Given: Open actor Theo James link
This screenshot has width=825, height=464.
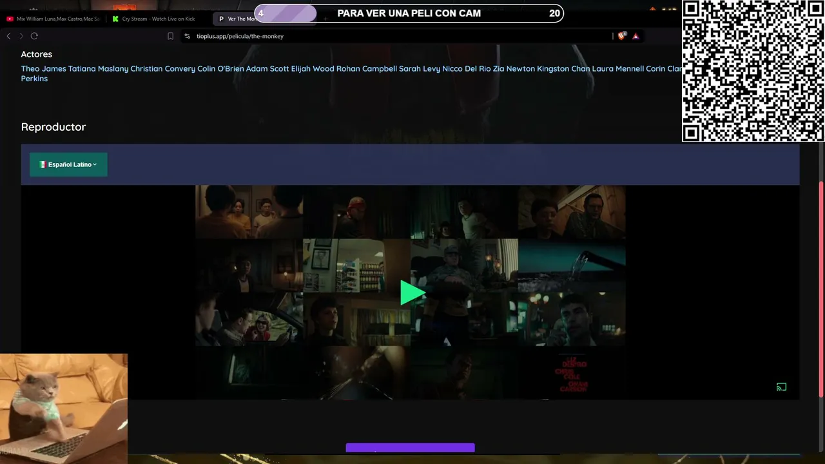Looking at the screenshot, I should pyautogui.click(x=44, y=68).
